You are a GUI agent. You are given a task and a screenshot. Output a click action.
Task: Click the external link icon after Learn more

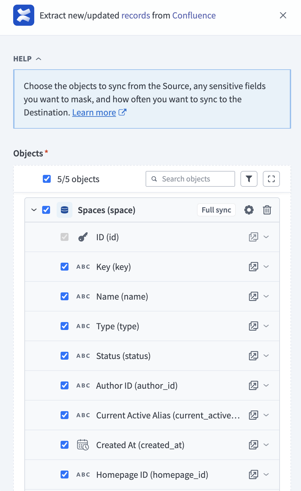[x=123, y=112]
